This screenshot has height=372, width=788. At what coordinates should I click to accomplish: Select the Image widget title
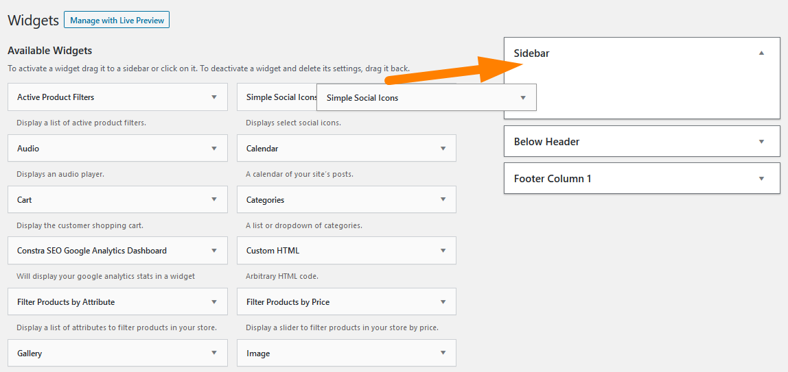pos(258,354)
